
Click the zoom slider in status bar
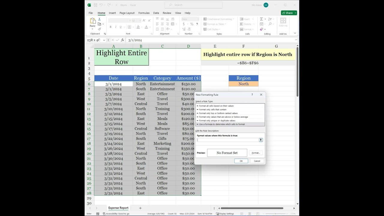[276, 214]
